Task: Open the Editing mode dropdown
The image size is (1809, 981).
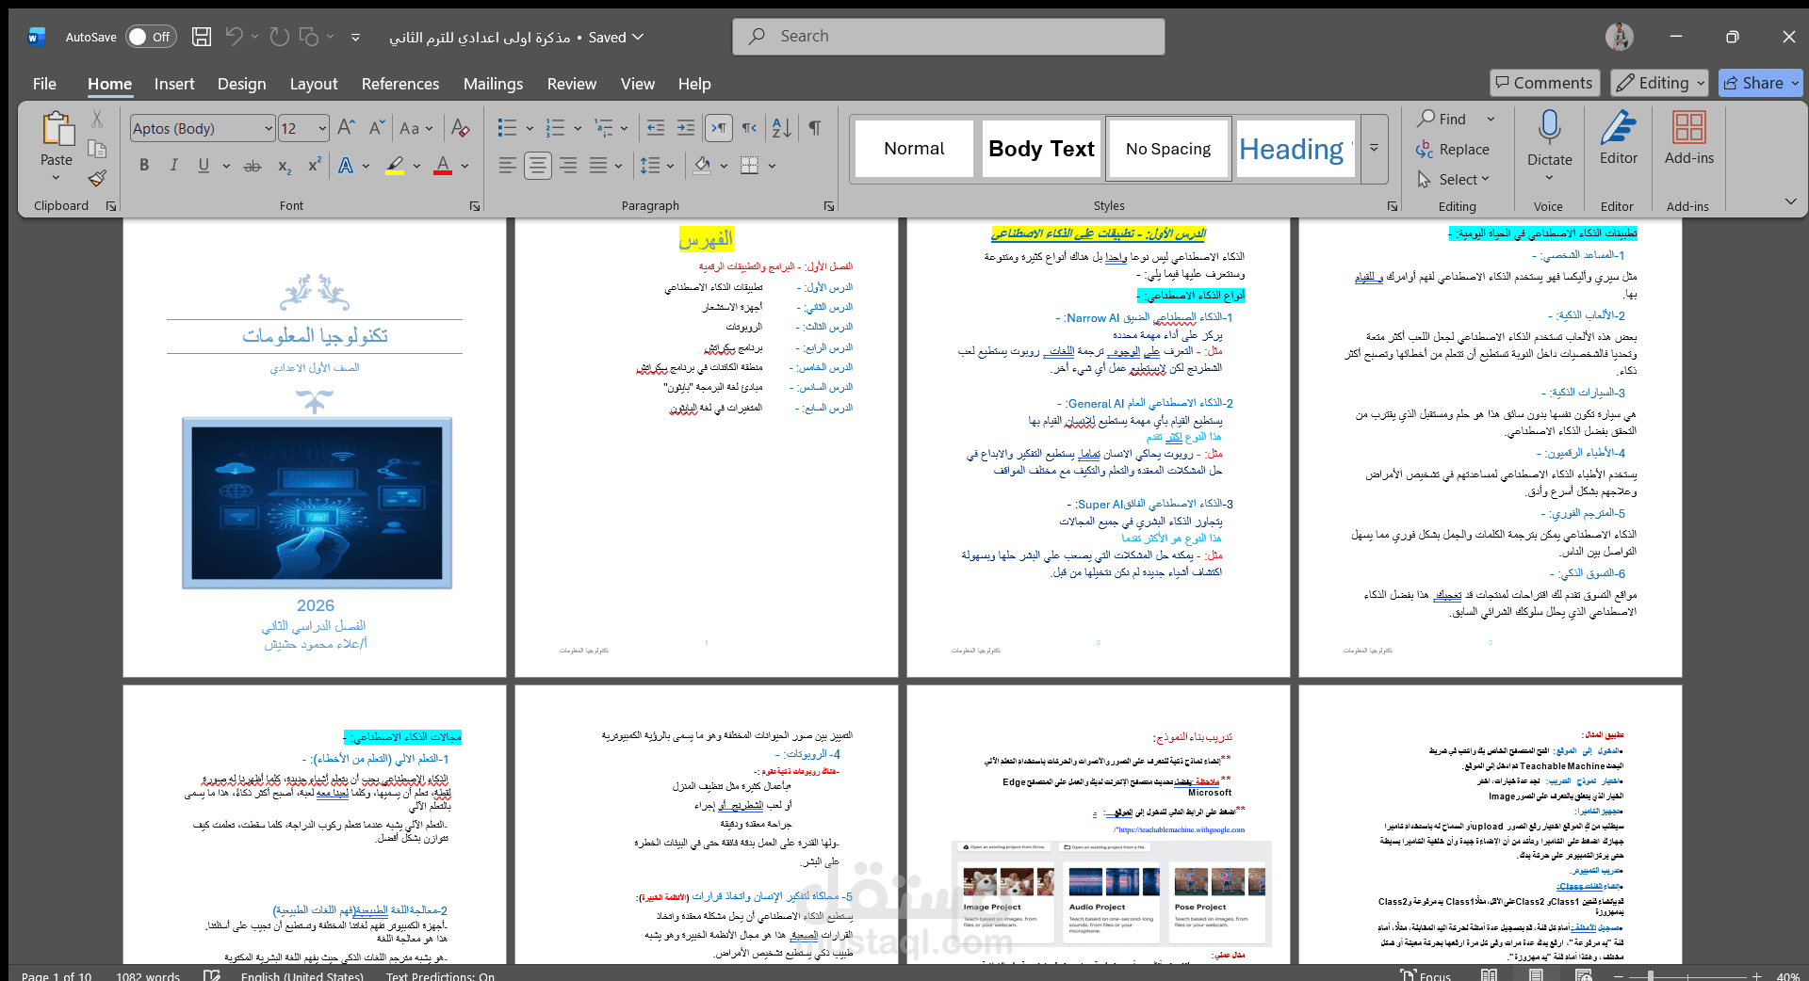Action: [x=1659, y=83]
